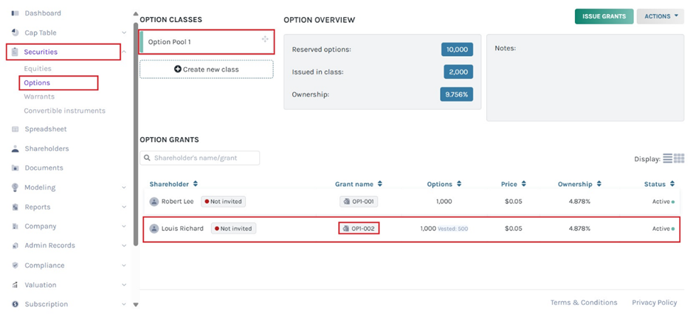This screenshot has height=316, width=693.
Task: Click the Dashboard sidebar icon
Action: click(x=15, y=13)
